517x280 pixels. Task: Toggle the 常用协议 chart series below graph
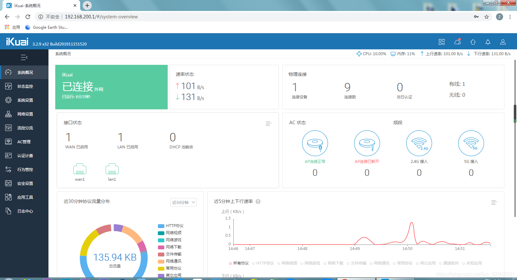click(403, 263)
